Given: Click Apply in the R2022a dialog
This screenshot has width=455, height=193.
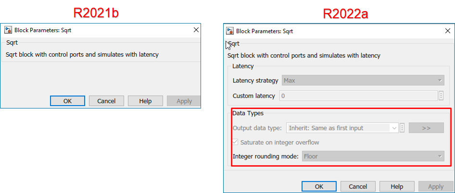Looking at the screenshot, I should 436,186.
